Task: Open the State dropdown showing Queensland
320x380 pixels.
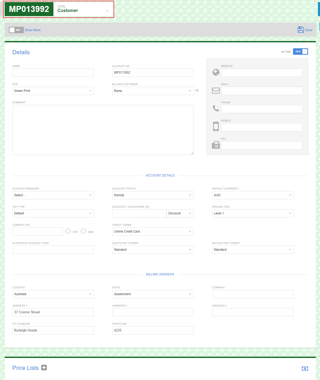Action: pyautogui.click(x=153, y=294)
